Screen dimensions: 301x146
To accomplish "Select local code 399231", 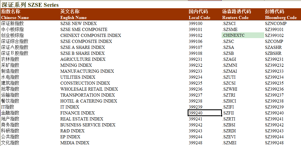I will (195, 59).
